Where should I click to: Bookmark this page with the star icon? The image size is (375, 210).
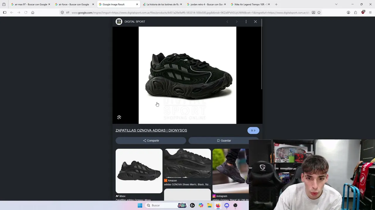pyautogui.click(x=319, y=13)
